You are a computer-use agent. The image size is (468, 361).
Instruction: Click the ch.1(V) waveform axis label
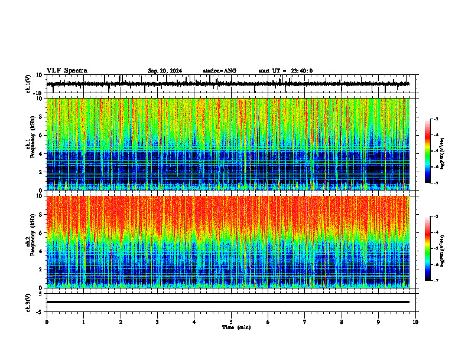pos(28,84)
